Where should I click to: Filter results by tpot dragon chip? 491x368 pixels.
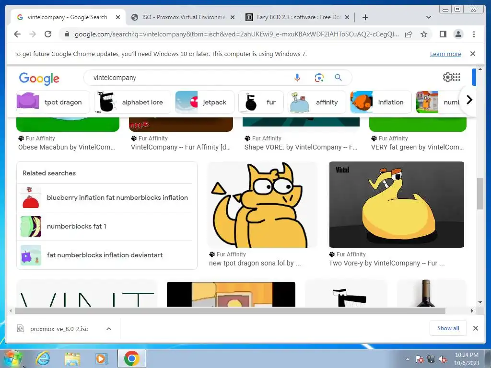(x=53, y=102)
